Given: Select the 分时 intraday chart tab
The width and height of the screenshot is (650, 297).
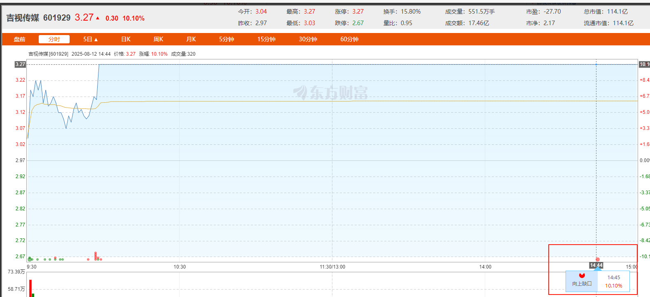Looking at the screenshot, I should coord(54,39).
